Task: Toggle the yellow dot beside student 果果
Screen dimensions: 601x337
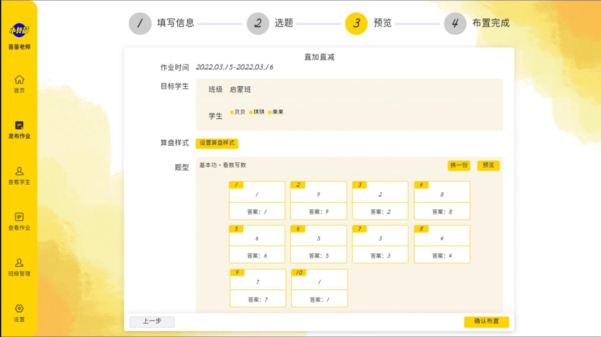Action: (270, 112)
